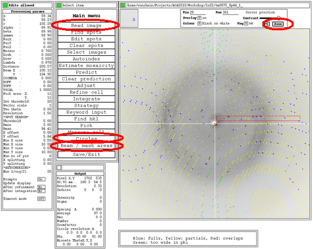Toggle After refinement update display
Viewport: 313px width, 249px height.
tap(40, 186)
